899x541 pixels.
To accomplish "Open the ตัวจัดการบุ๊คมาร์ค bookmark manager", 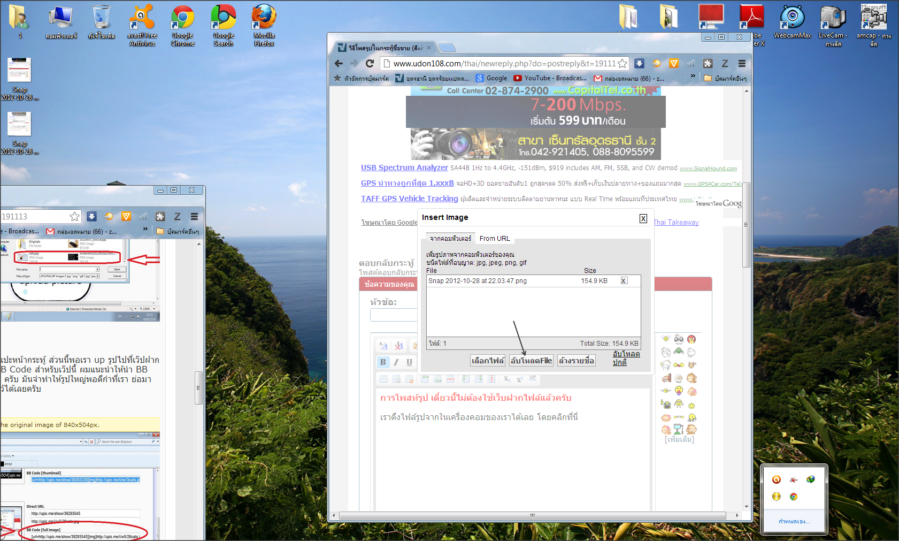I will tap(362, 79).
